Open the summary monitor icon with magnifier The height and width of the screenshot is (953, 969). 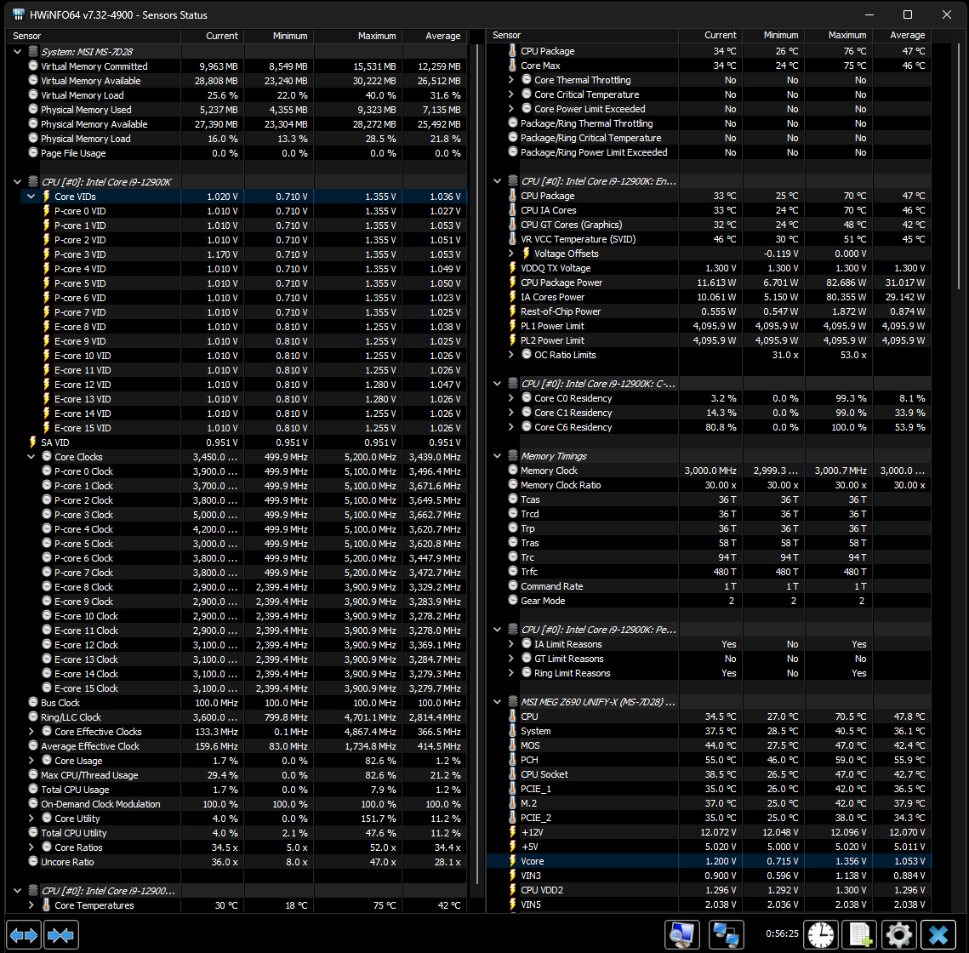(x=682, y=934)
